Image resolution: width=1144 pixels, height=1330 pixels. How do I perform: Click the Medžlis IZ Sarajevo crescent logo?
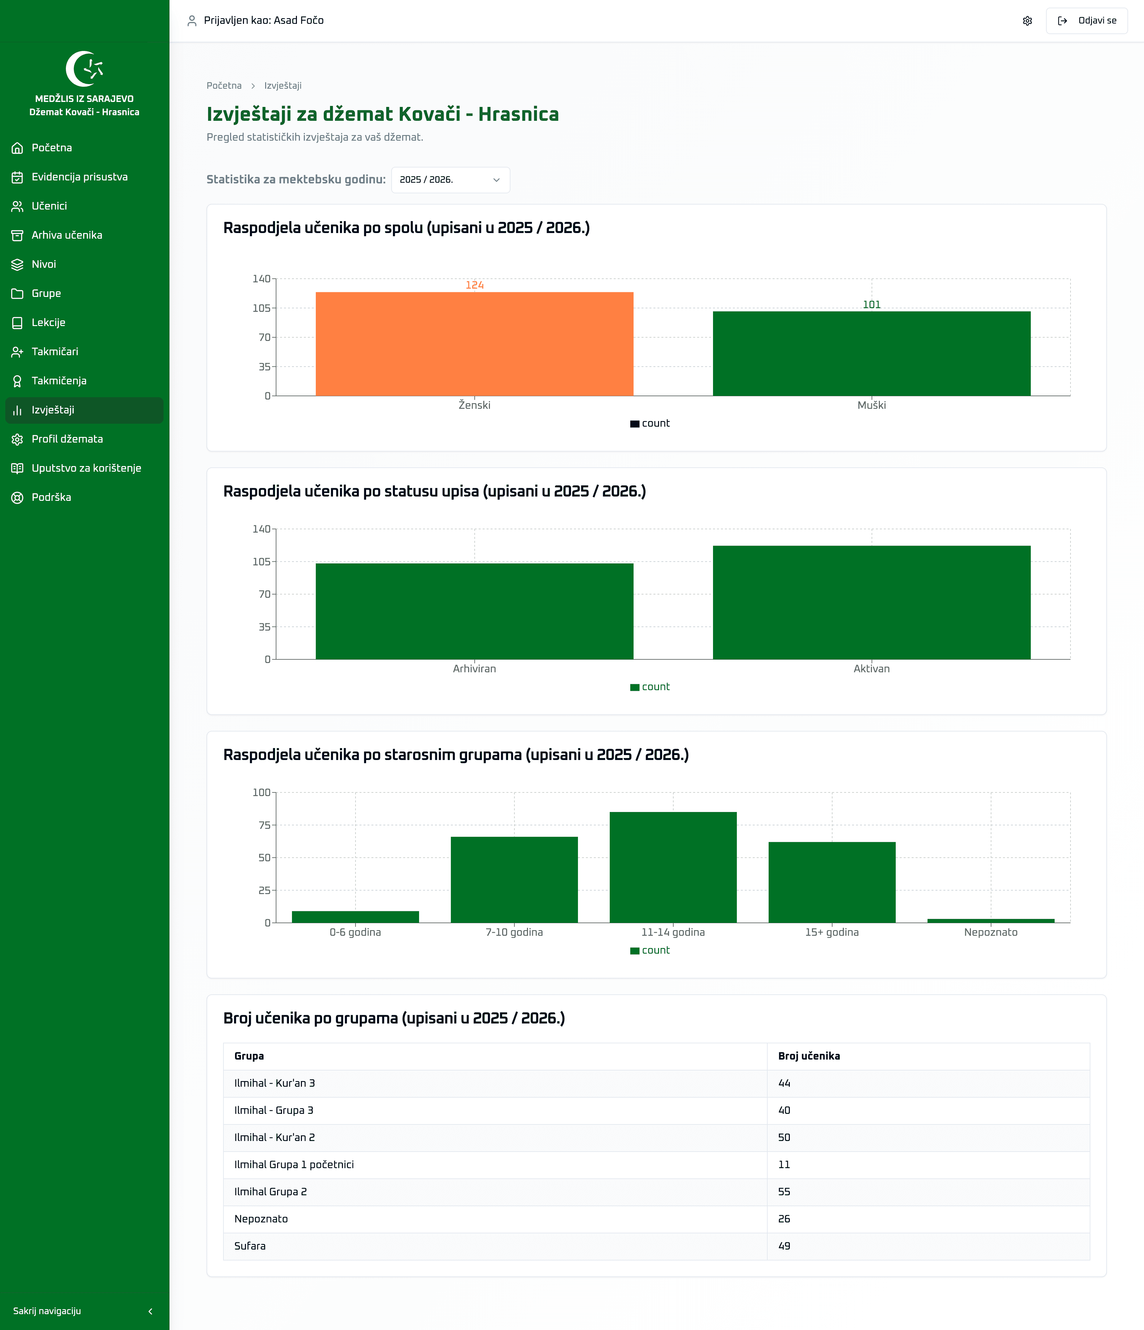(84, 69)
